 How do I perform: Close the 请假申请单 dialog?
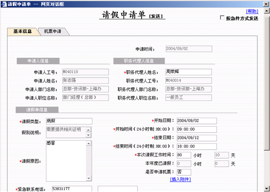click(266, 4)
